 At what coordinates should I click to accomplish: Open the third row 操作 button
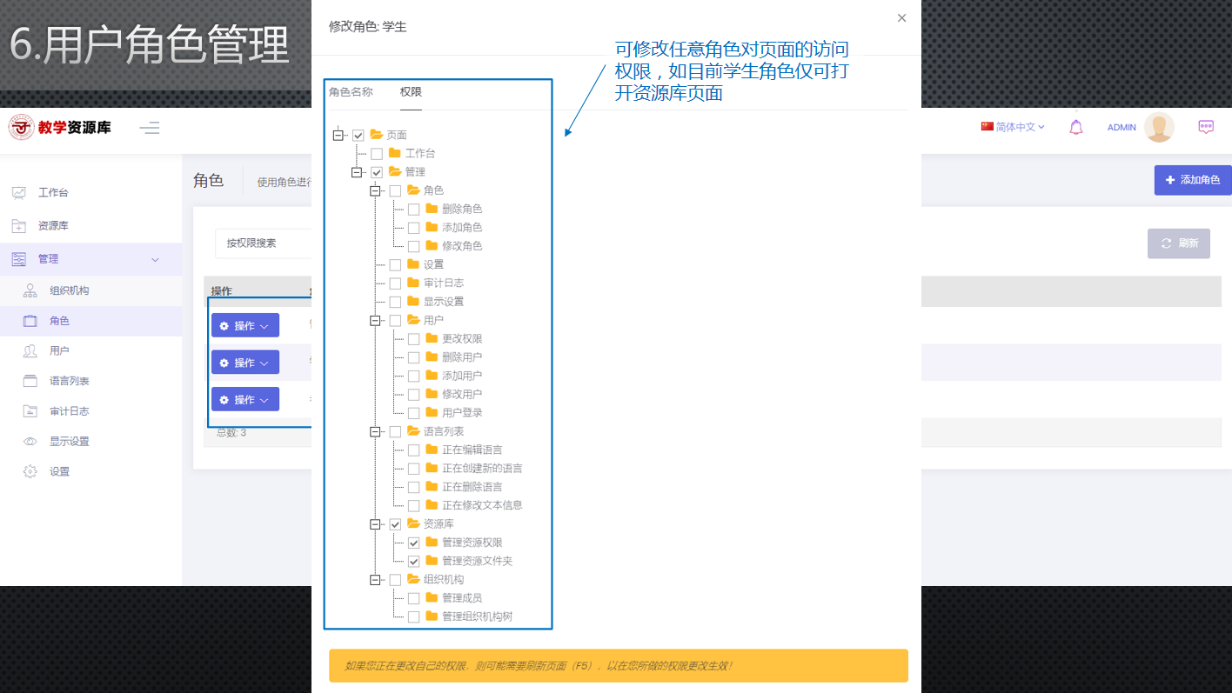[x=245, y=399]
